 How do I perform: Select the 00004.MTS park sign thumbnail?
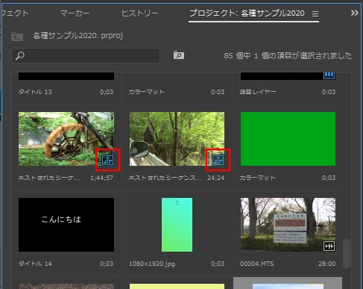click(288, 225)
